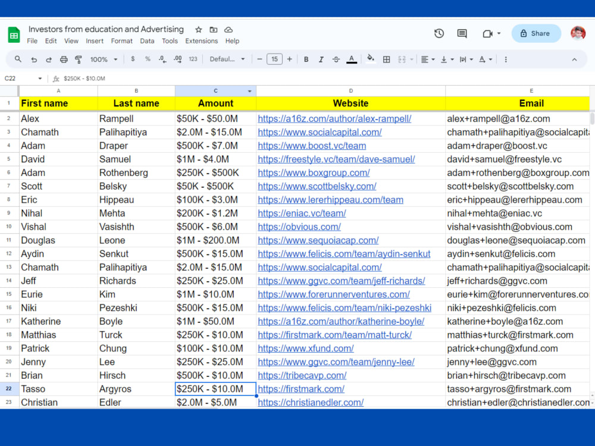Open the tribecavp.com link
595x446 pixels.
click(302, 375)
